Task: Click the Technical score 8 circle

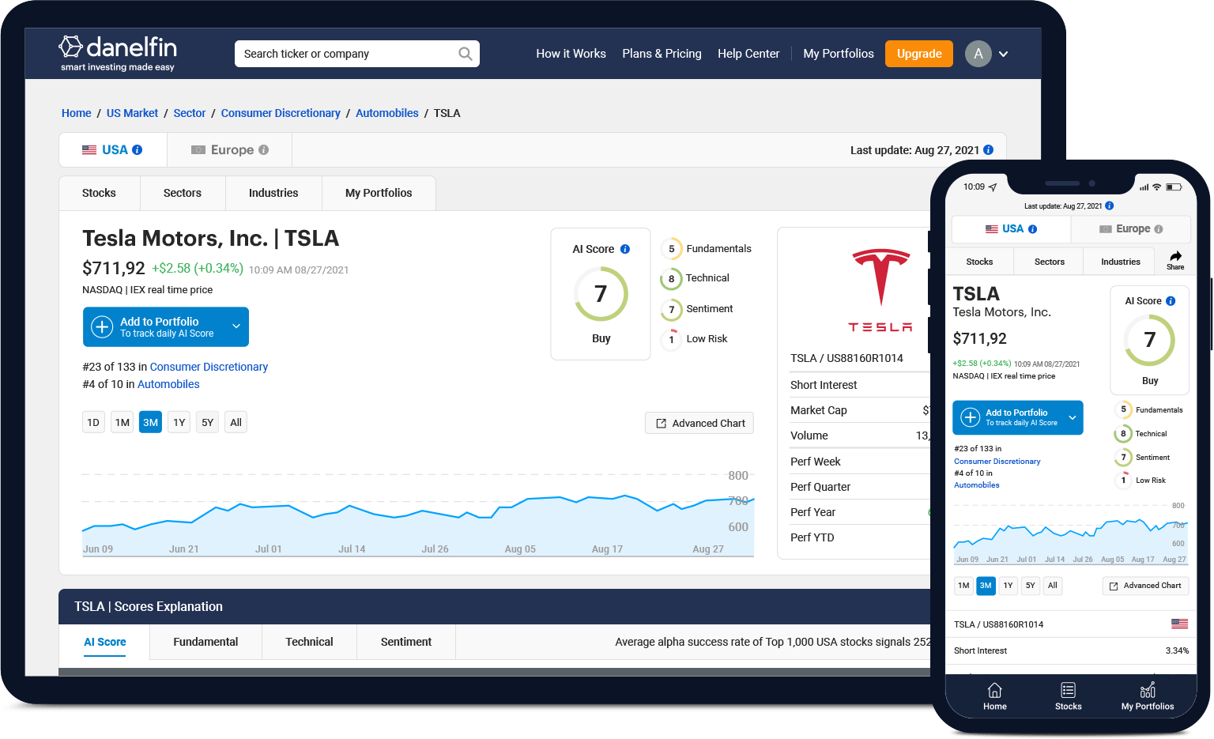Action: [672, 279]
